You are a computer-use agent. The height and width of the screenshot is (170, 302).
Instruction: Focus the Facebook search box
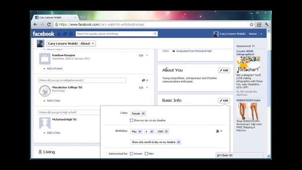(x=114, y=34)
